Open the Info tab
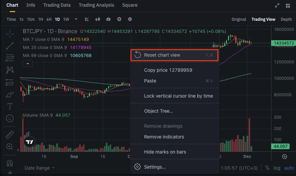The image size is (296, 176). (x=31, y=5)
